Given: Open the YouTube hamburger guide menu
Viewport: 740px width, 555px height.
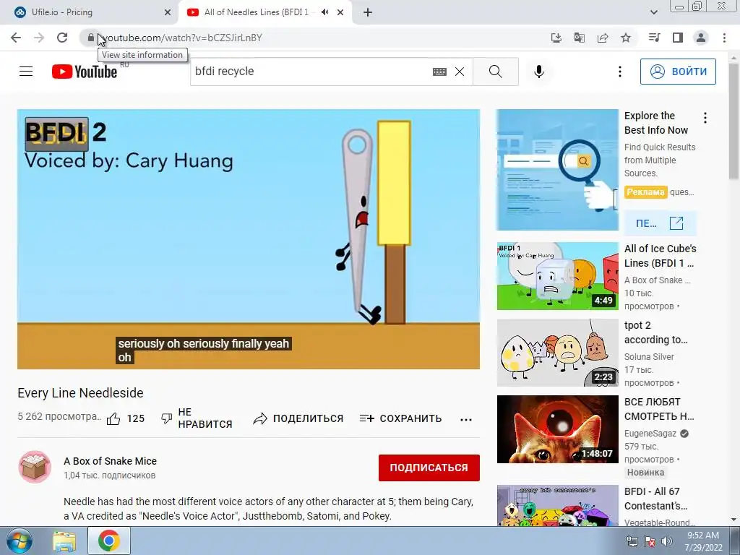Looking at the screenshot, I should pos(26,72).
